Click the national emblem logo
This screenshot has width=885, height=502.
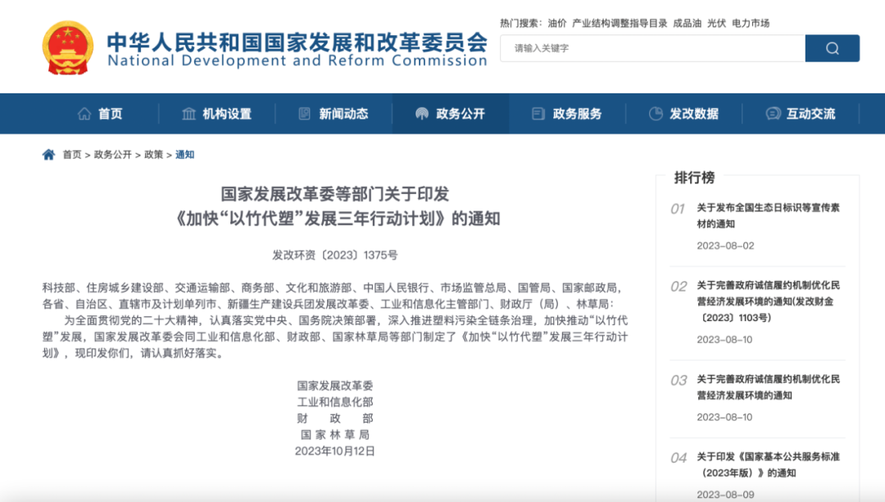pos(68,48)
